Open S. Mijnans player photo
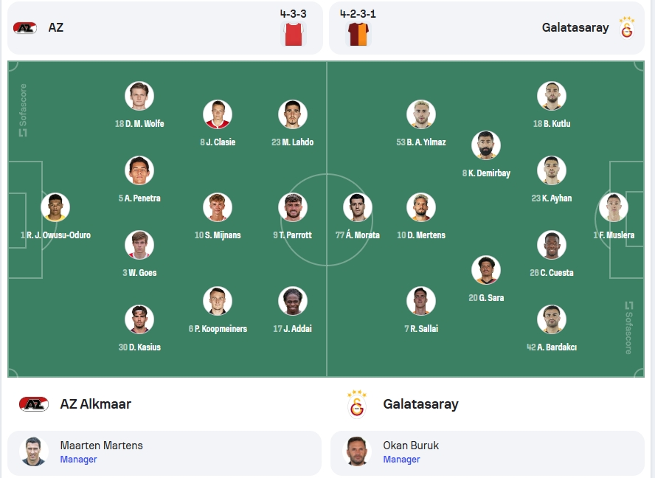 point(218,207)
